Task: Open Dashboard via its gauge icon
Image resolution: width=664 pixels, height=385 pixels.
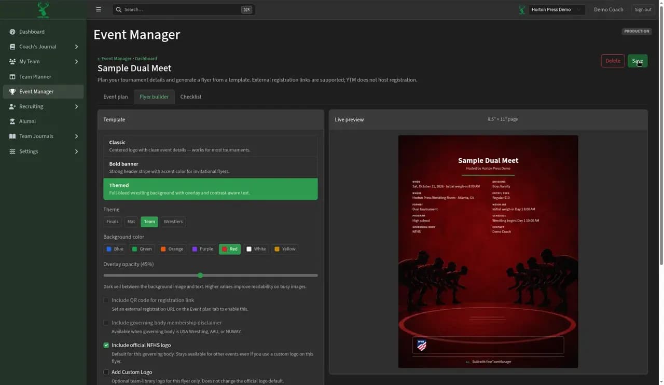Action: (12, 32)
